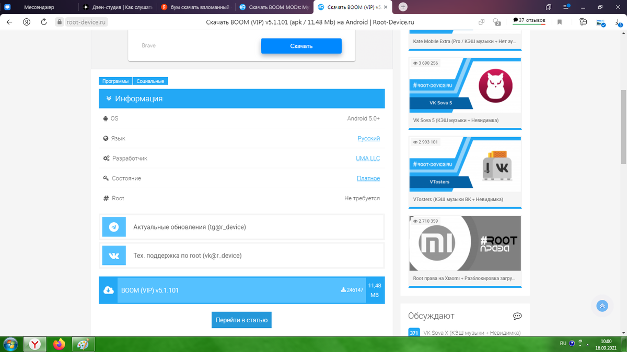
Task: Click the help icon in system tray
Action: click(572, 344)
